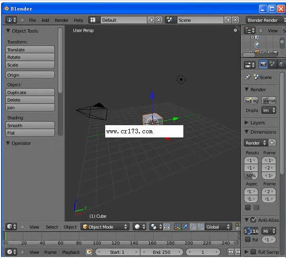Collapse the Outliner header menus
286x258 pixels.
click(x=260, y=31)
